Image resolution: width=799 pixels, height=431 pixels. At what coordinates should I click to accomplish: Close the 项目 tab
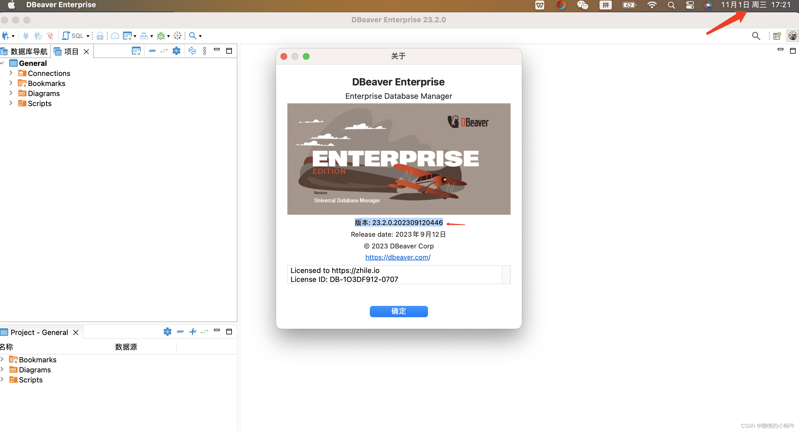87,52
